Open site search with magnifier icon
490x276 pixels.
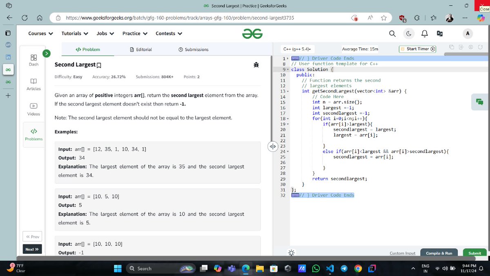coord(392,34)
